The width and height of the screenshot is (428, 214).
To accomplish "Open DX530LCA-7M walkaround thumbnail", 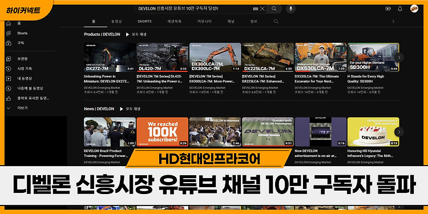I will click(x=321, y=57).
